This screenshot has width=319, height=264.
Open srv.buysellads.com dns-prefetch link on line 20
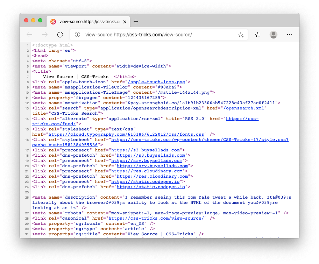click(152, 166)
